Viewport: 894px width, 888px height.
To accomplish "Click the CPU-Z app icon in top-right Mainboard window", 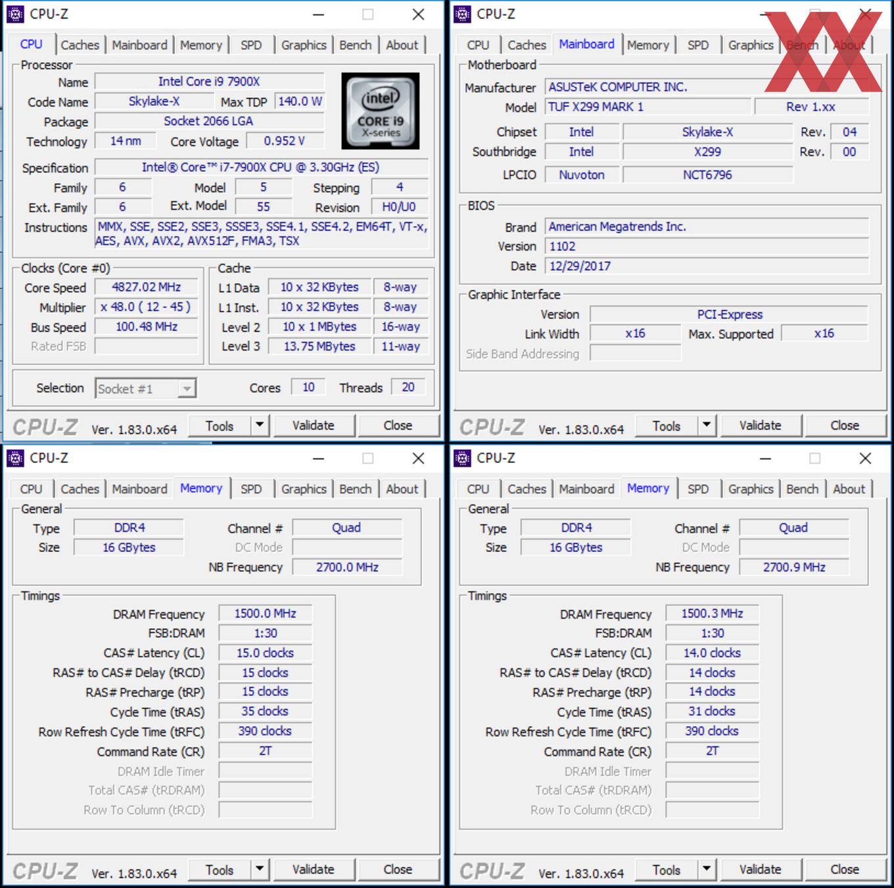I will (462, 14).
